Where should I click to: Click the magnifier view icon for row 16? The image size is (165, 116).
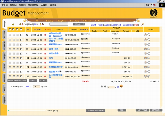point(149,40)
